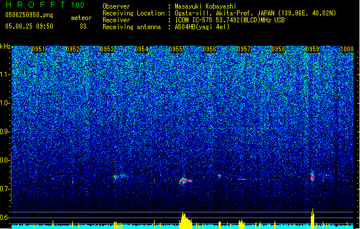Click the 1000 time marker

(x=347, y=49)
